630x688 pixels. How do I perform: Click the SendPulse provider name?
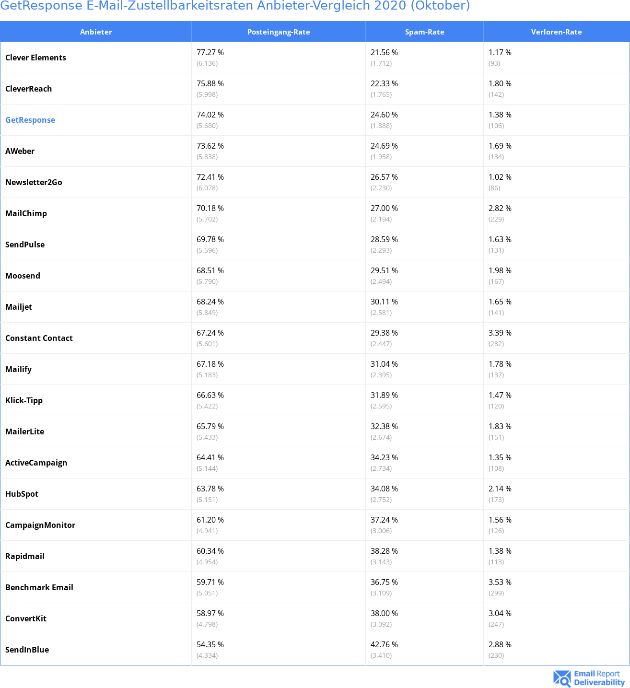click(25, 245)
